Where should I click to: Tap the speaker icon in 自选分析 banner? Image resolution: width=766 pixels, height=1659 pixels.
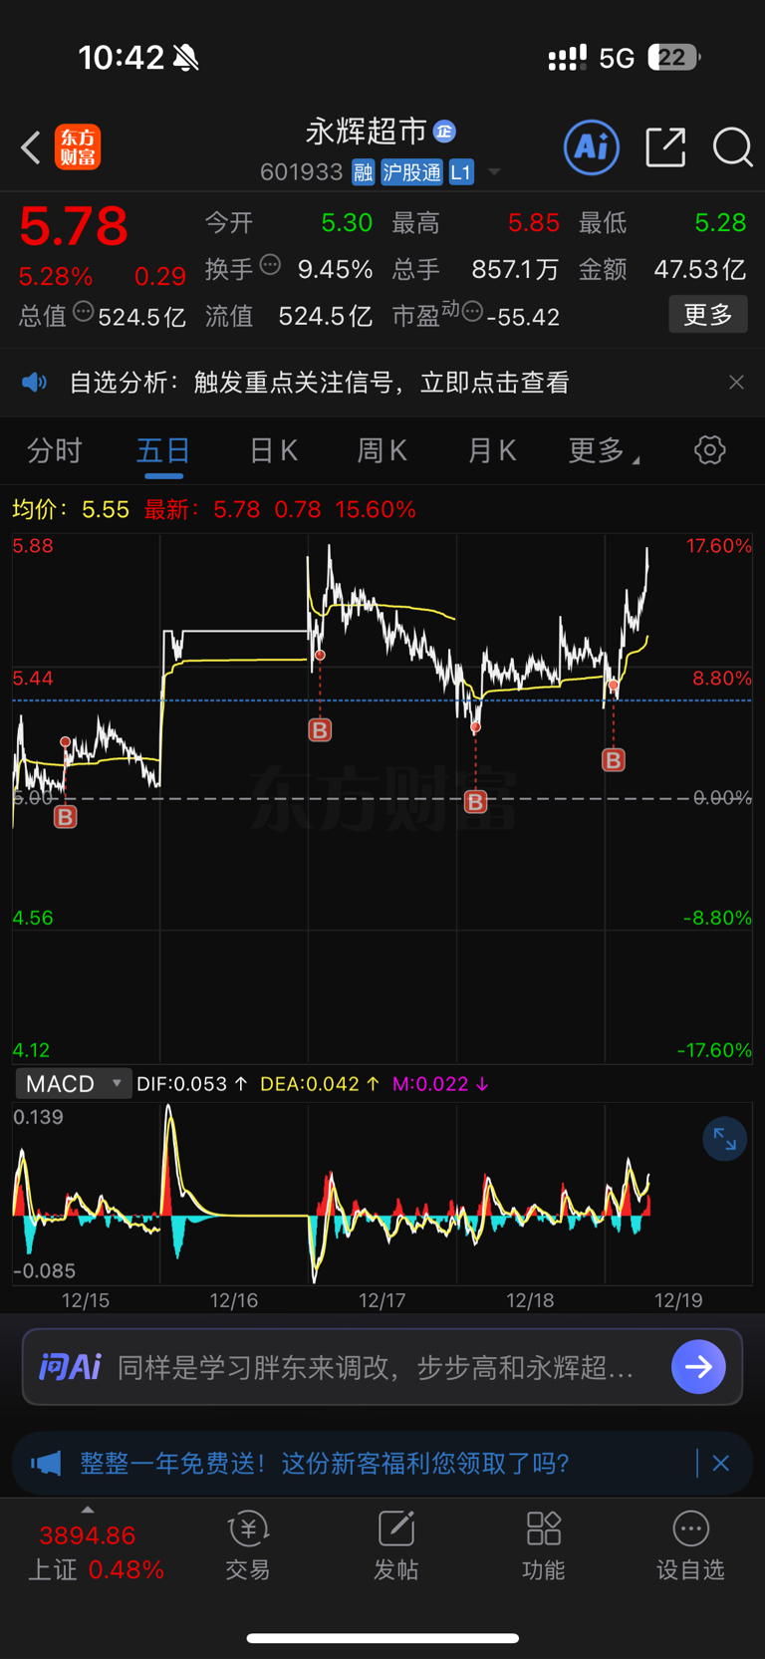pyautogui.click(x=35, y=383)
